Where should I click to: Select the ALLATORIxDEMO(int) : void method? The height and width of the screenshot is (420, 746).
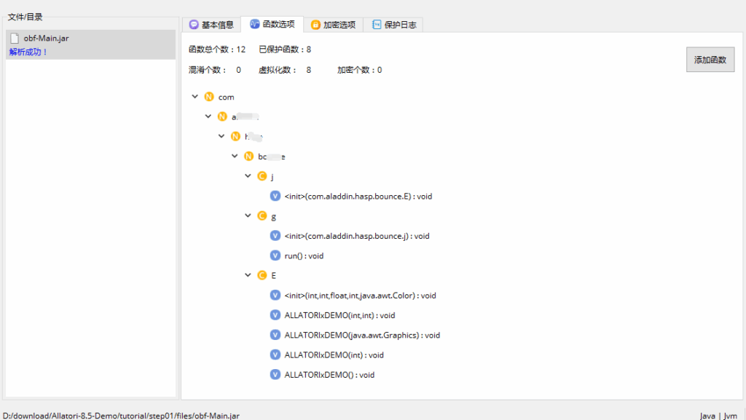334,354
